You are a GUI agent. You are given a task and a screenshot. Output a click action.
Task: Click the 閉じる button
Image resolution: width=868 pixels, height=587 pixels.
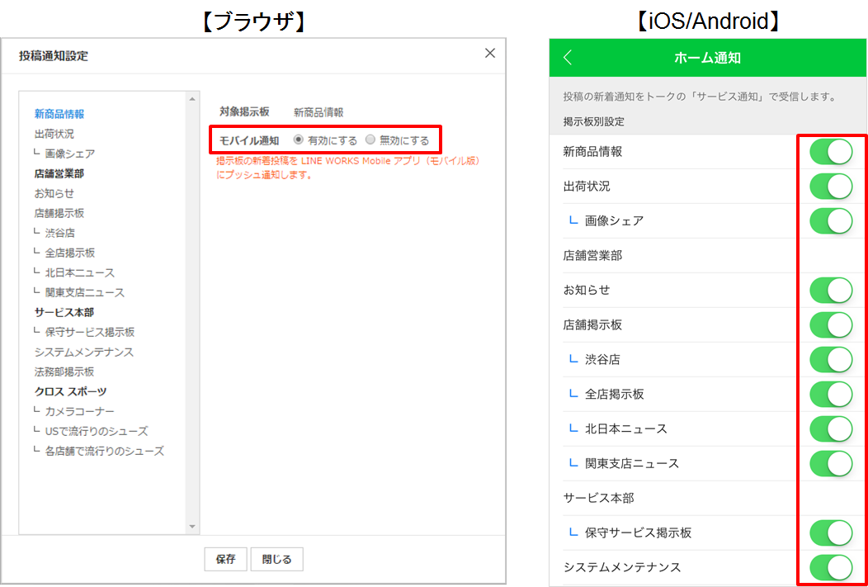[276, 559]
